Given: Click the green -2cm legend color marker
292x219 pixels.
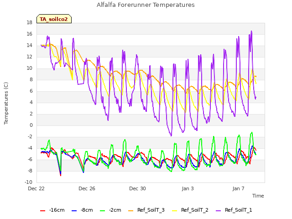Looking at the screenshot, I should (102, 211).
